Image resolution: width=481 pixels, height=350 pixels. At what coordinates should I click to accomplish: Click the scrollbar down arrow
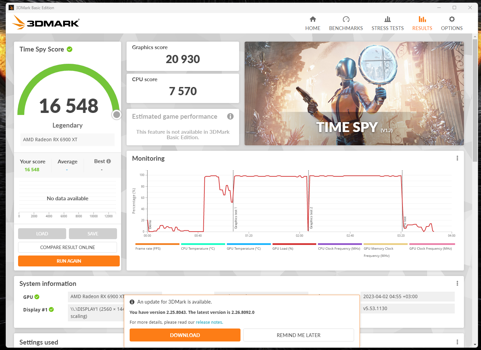coord(475,345)
